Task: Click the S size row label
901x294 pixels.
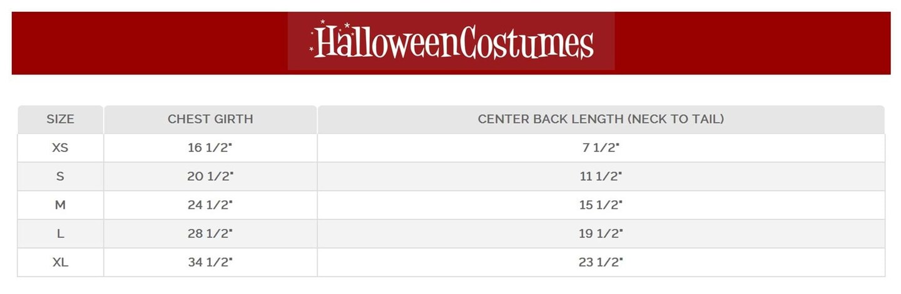Action: 60,176
